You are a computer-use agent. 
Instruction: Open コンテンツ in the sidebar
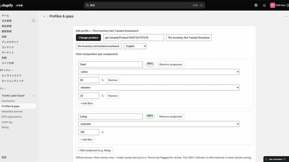(x=8, y=47)
